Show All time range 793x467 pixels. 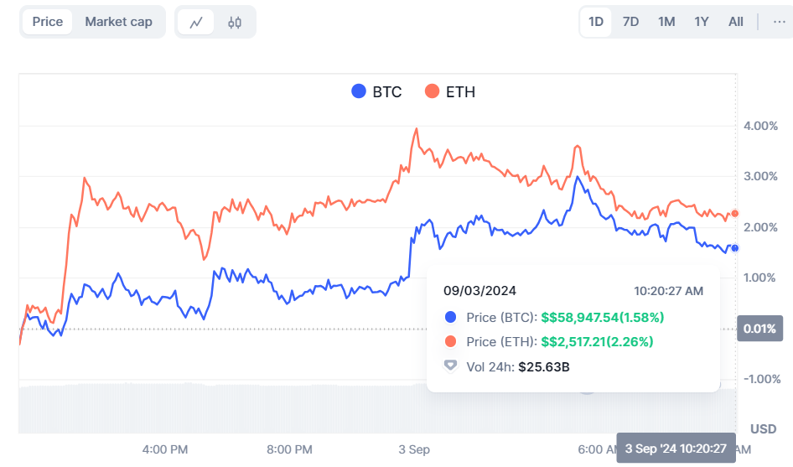pyautogui.click(x=735, y=22)
